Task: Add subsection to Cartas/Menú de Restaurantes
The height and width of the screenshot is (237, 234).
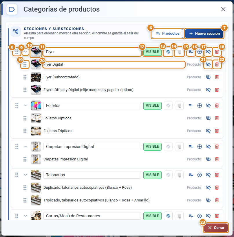Action: coord(200,216)
